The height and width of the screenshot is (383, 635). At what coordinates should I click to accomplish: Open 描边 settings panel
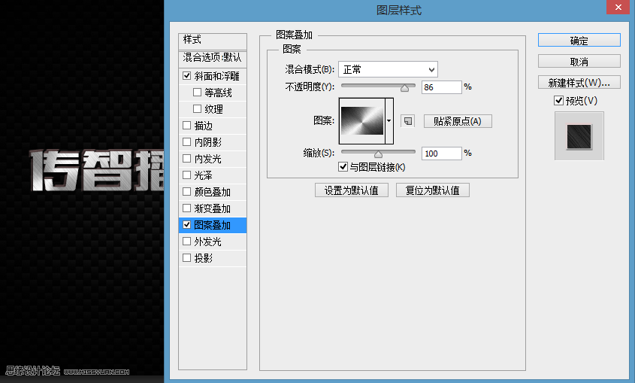pyautogui.click(x=204, y=126)
